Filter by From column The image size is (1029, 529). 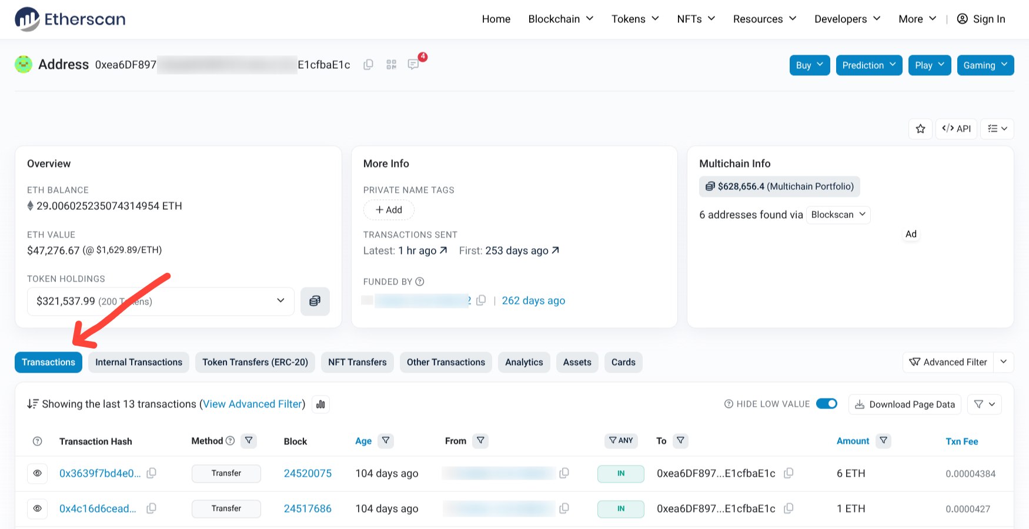click(480, 441)
